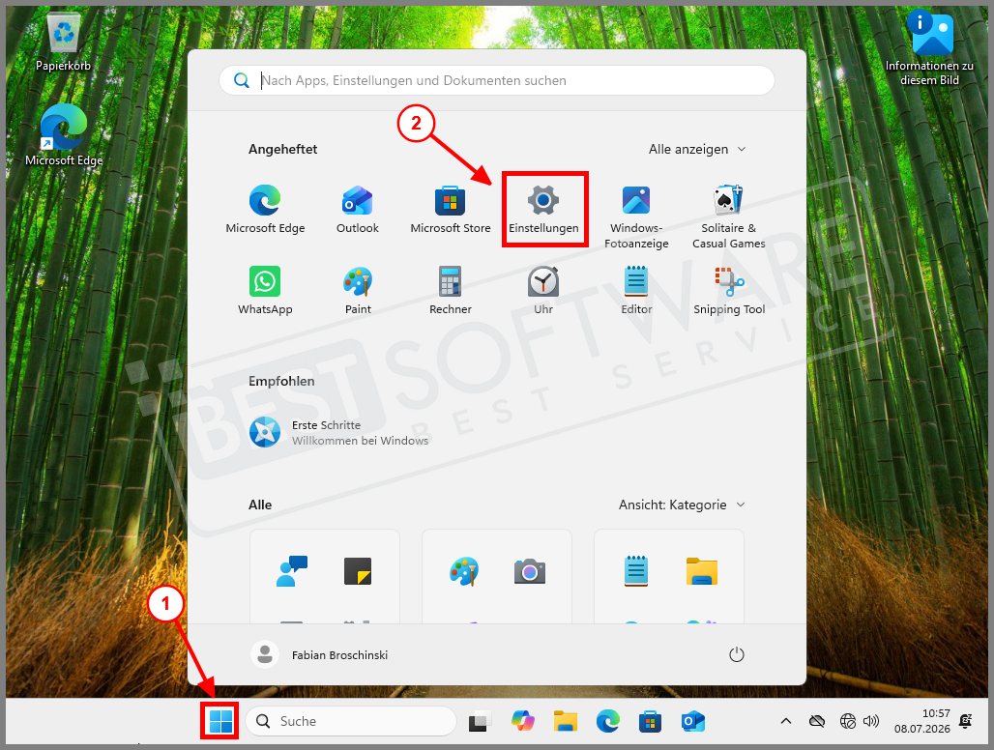Open Paint palette icon in Alle category card
994x750 pixels.
(464, 571)
